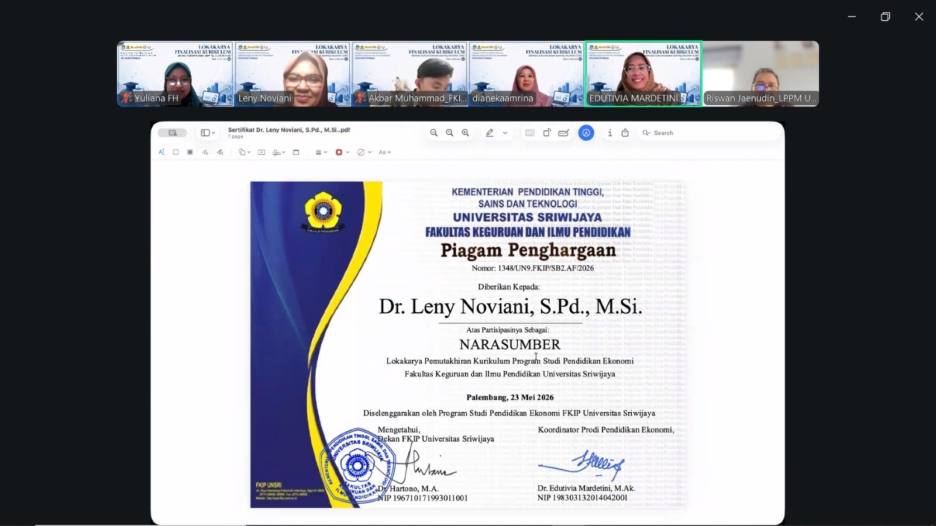
Task: Click the screen sharing pill button
Action: (x=172, y=133)
